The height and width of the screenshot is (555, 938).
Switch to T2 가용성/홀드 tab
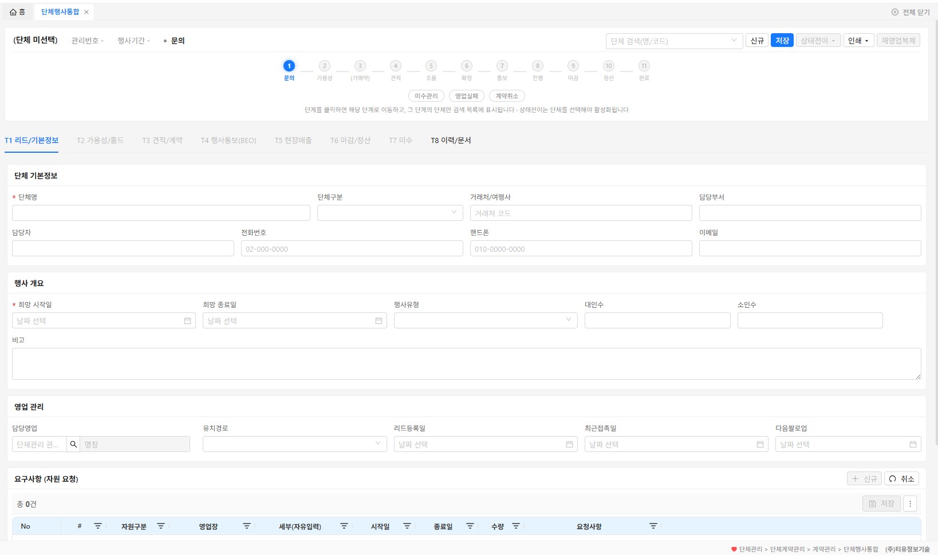pyautogui.click(x=100, y=140)
